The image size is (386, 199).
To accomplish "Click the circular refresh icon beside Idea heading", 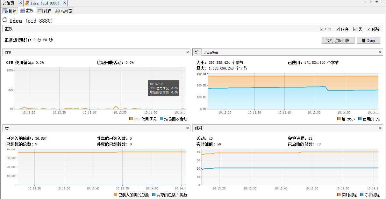I will tap(4, 19).
